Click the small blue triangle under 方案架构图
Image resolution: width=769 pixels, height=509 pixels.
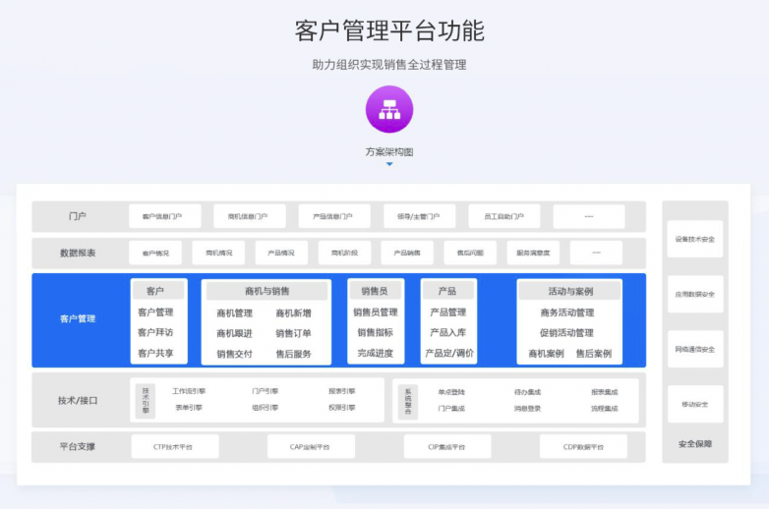(389, 165)
